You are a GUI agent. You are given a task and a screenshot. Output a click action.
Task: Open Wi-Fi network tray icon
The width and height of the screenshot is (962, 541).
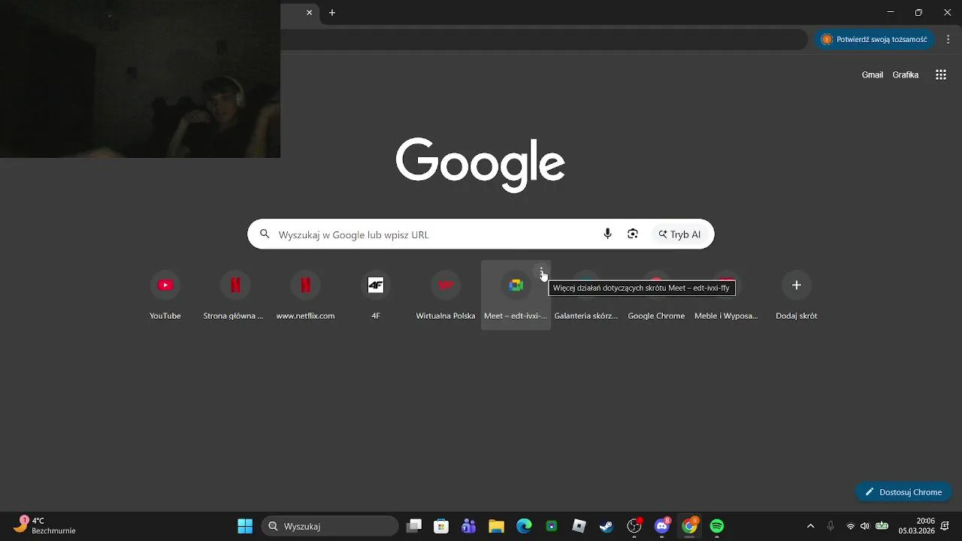[x=851, y=526]
